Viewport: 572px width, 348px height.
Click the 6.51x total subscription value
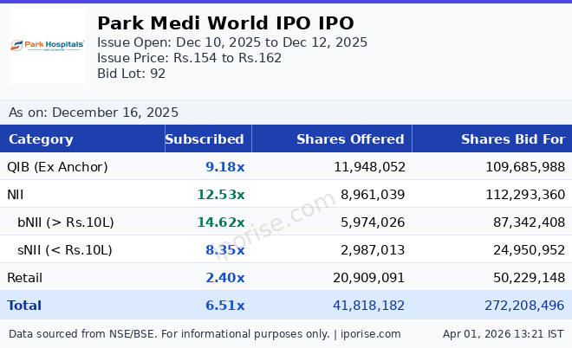point(224,306)
